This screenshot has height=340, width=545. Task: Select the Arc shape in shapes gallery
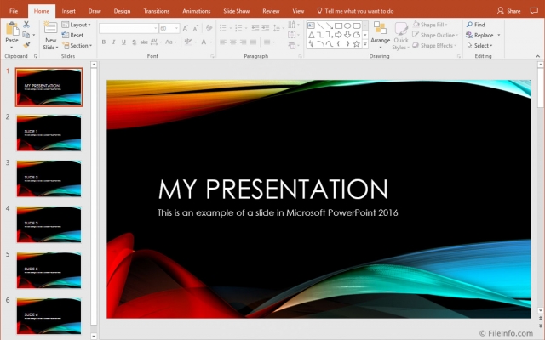point(320,44)
